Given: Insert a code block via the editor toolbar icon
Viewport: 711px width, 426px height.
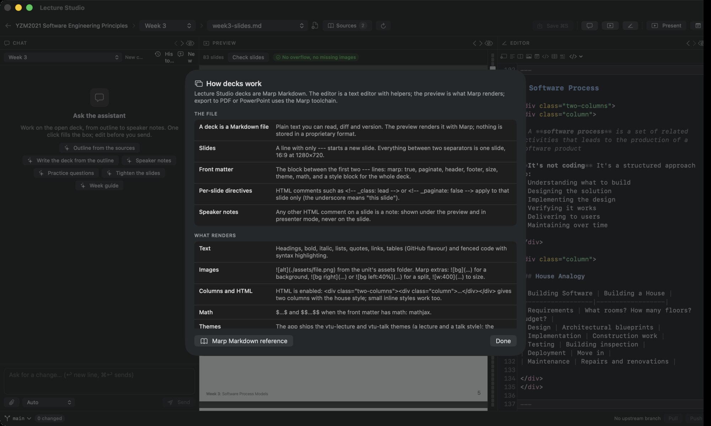Looking at the screenshot, I should (545, 56).
